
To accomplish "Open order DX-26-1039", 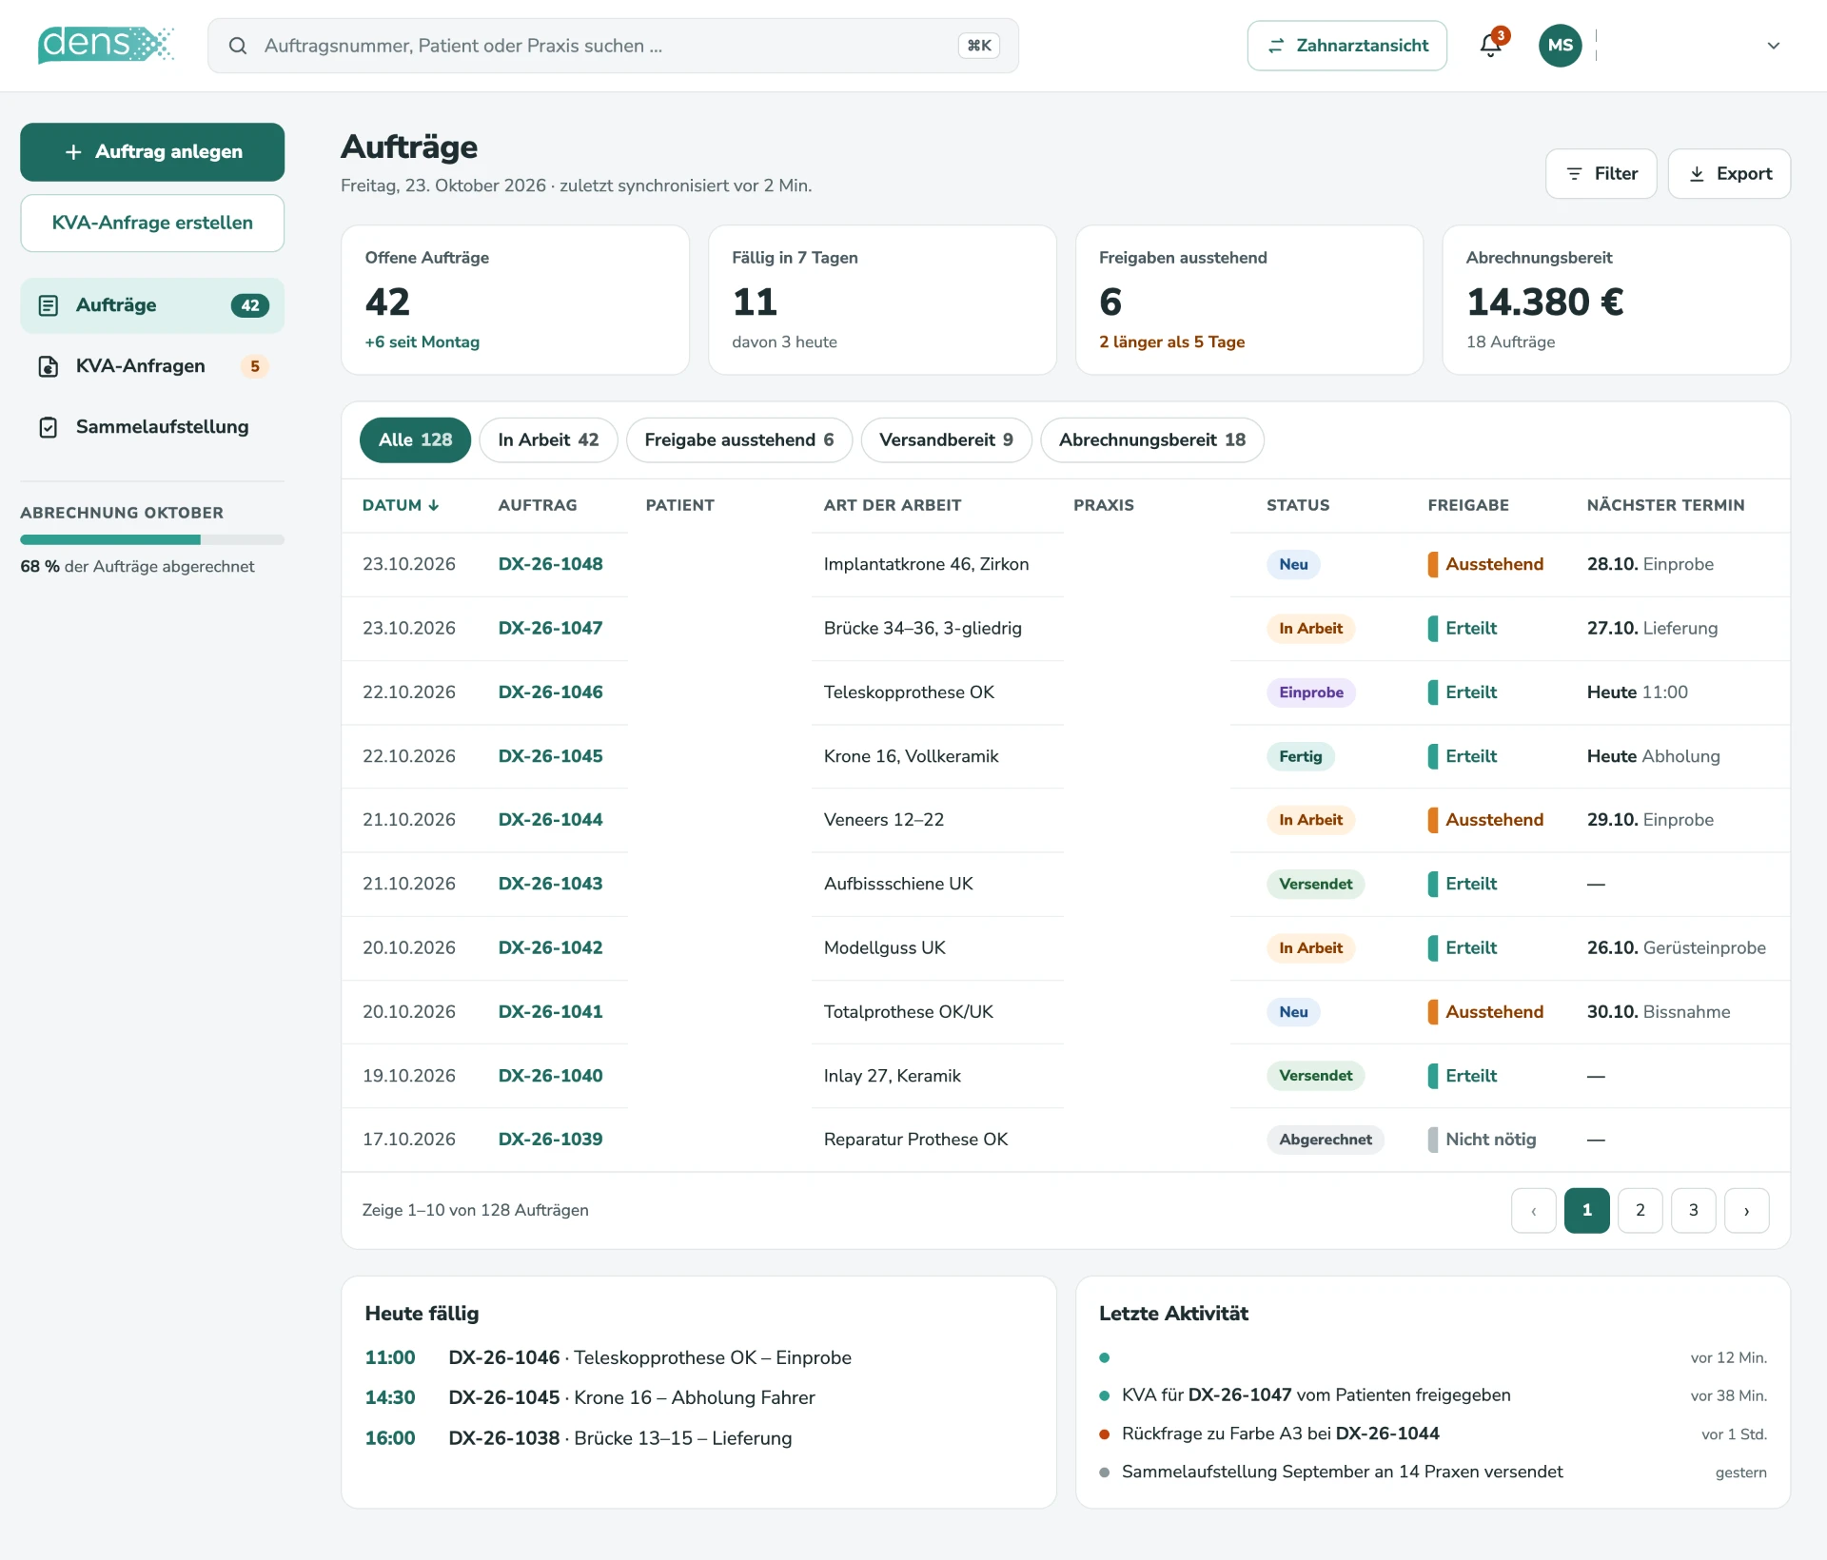I will (x=550, y=1140).
